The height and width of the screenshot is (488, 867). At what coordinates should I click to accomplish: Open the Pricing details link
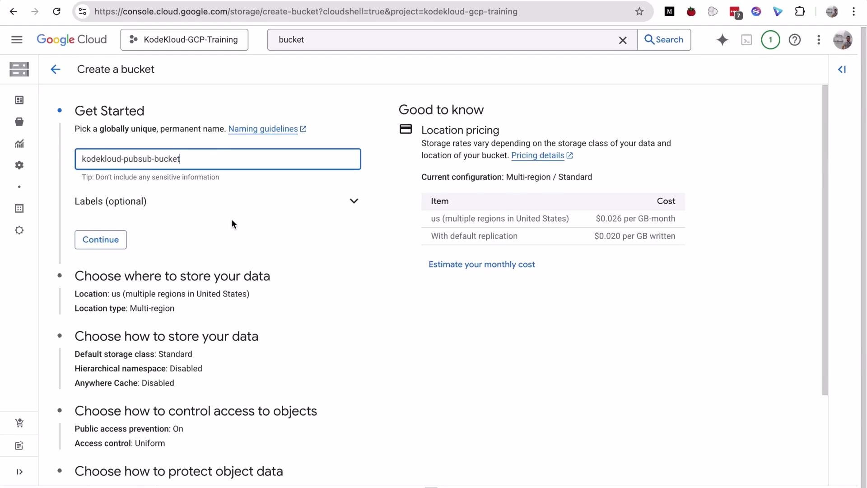click(x=542, y=155)
